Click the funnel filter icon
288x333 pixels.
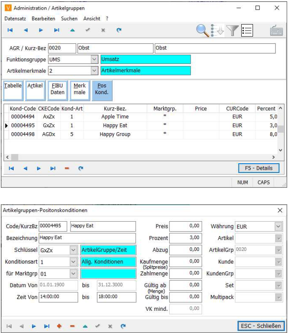click(232, 30)
